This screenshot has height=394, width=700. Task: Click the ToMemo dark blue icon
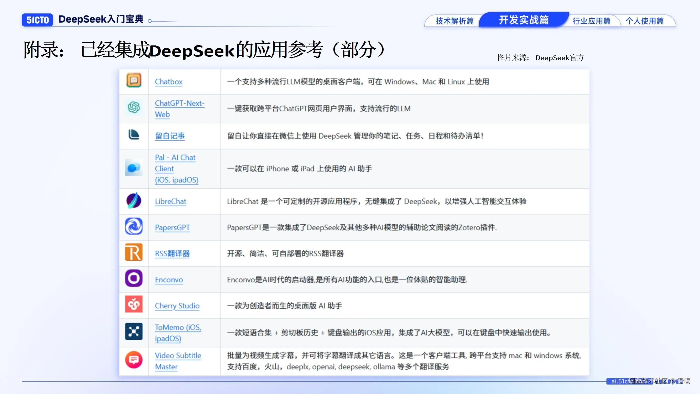pos(134,331)
